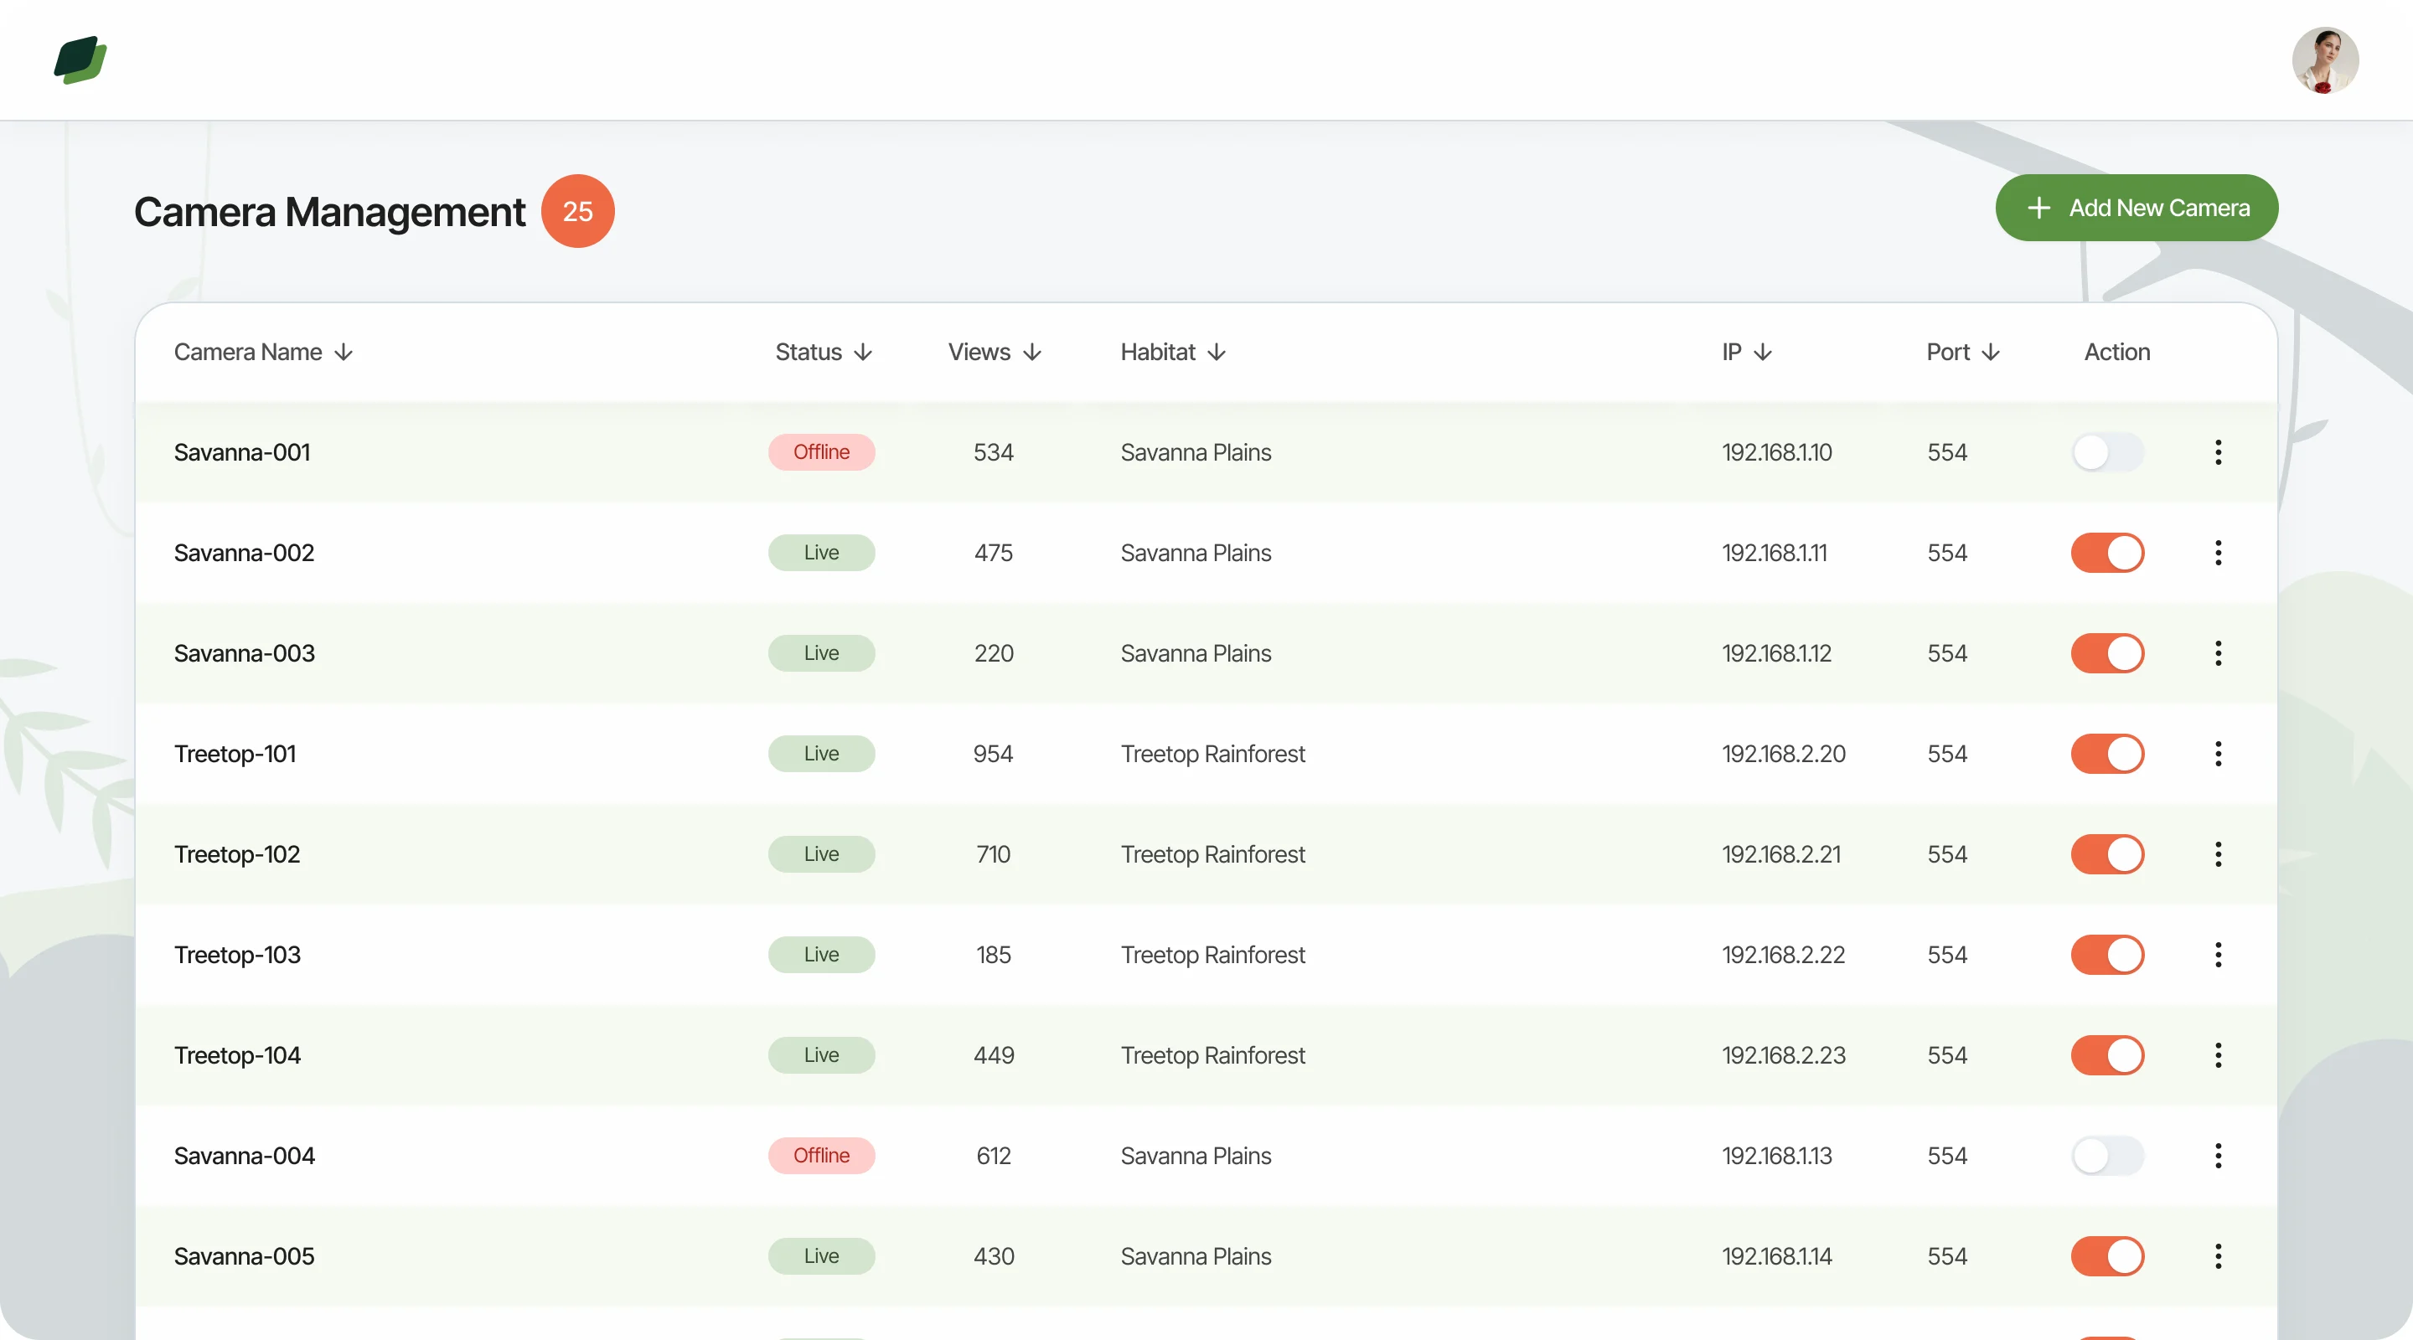Sort table by Port column

[1963, 352]
